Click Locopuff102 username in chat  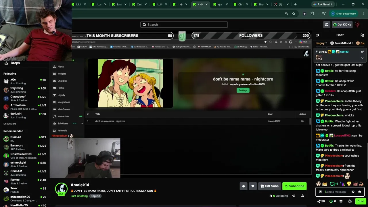click(342, 135)
